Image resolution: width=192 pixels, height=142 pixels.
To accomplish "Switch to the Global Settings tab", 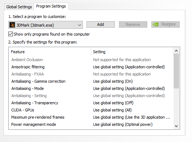I will [x=19, y=7].
